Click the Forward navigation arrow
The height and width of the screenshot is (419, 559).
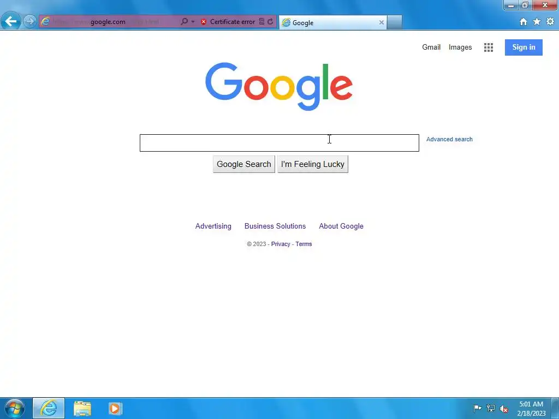click(x=30, y=21)
